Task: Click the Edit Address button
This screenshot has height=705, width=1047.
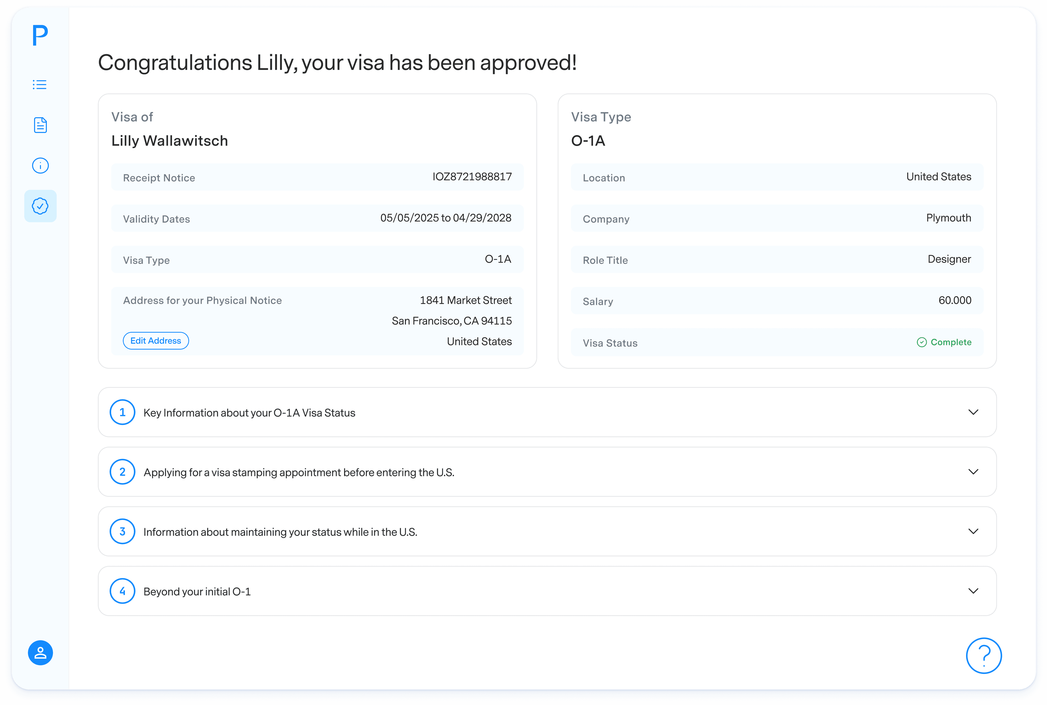Action: 155,341
